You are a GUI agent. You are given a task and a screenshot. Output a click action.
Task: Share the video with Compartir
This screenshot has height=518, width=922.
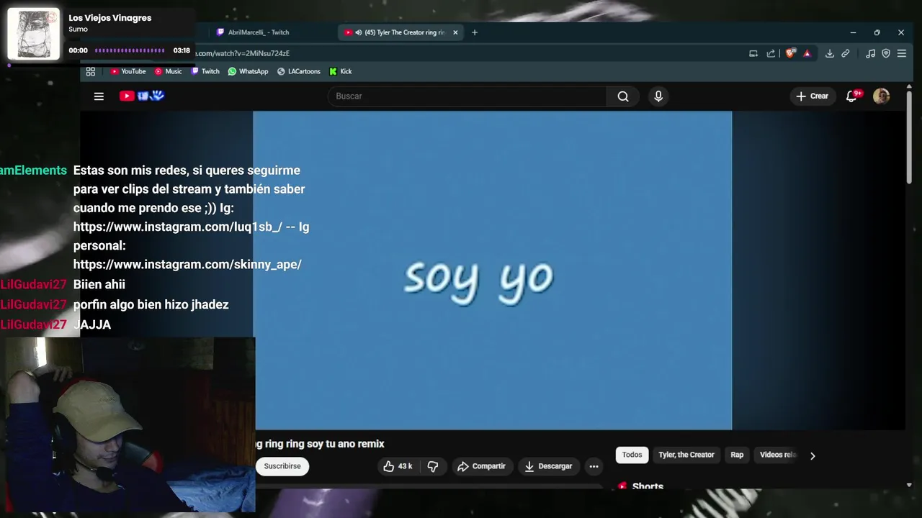(x=481, y=466)
